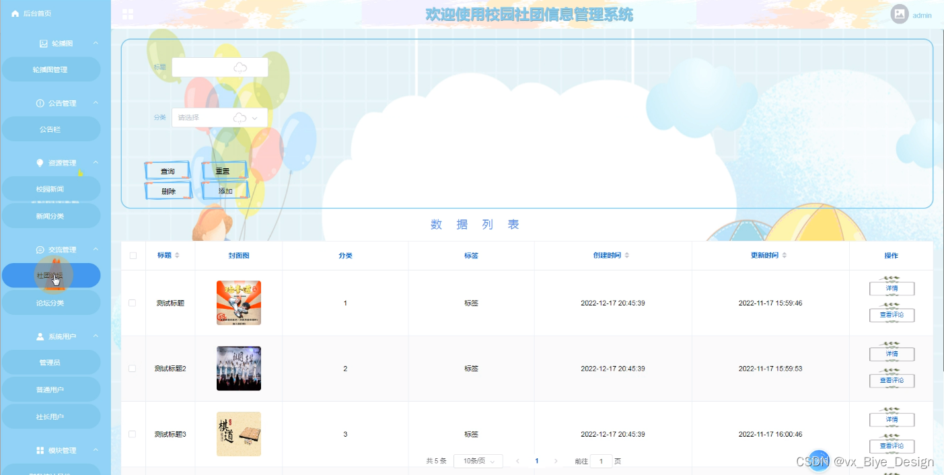Viewport: 944px width, 475px height.
Task: Open 轮播图管理 in the sidebar
Action: coord(51,69)
